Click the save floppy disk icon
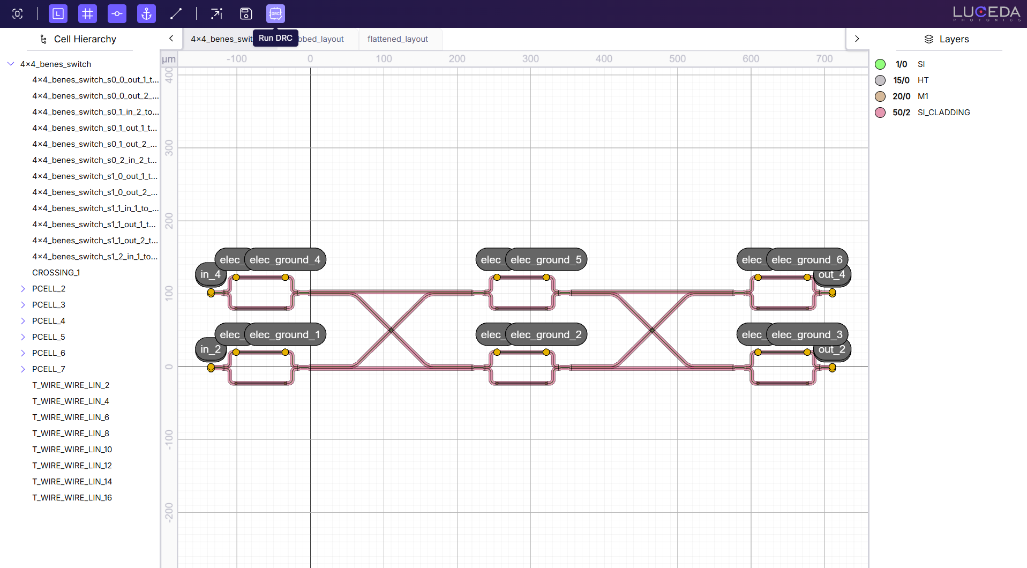 246,14
